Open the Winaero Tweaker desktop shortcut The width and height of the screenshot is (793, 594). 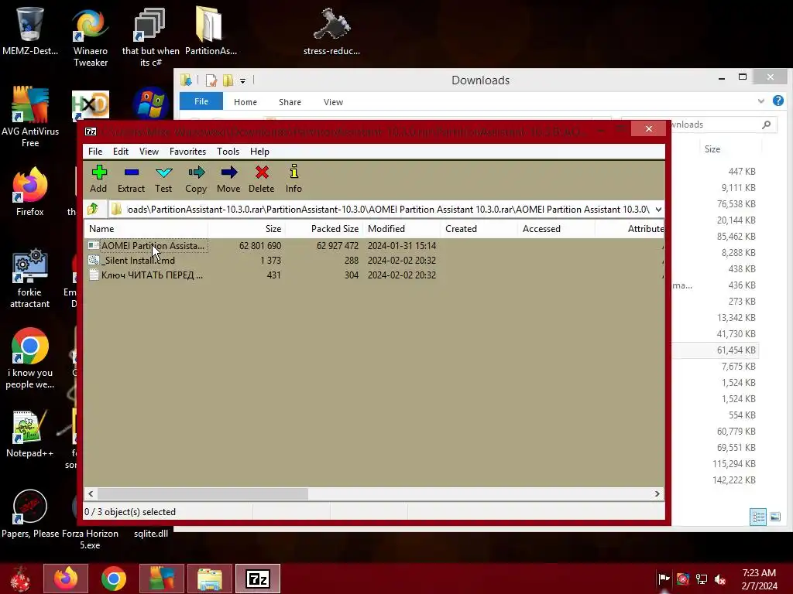click(91, 36)
